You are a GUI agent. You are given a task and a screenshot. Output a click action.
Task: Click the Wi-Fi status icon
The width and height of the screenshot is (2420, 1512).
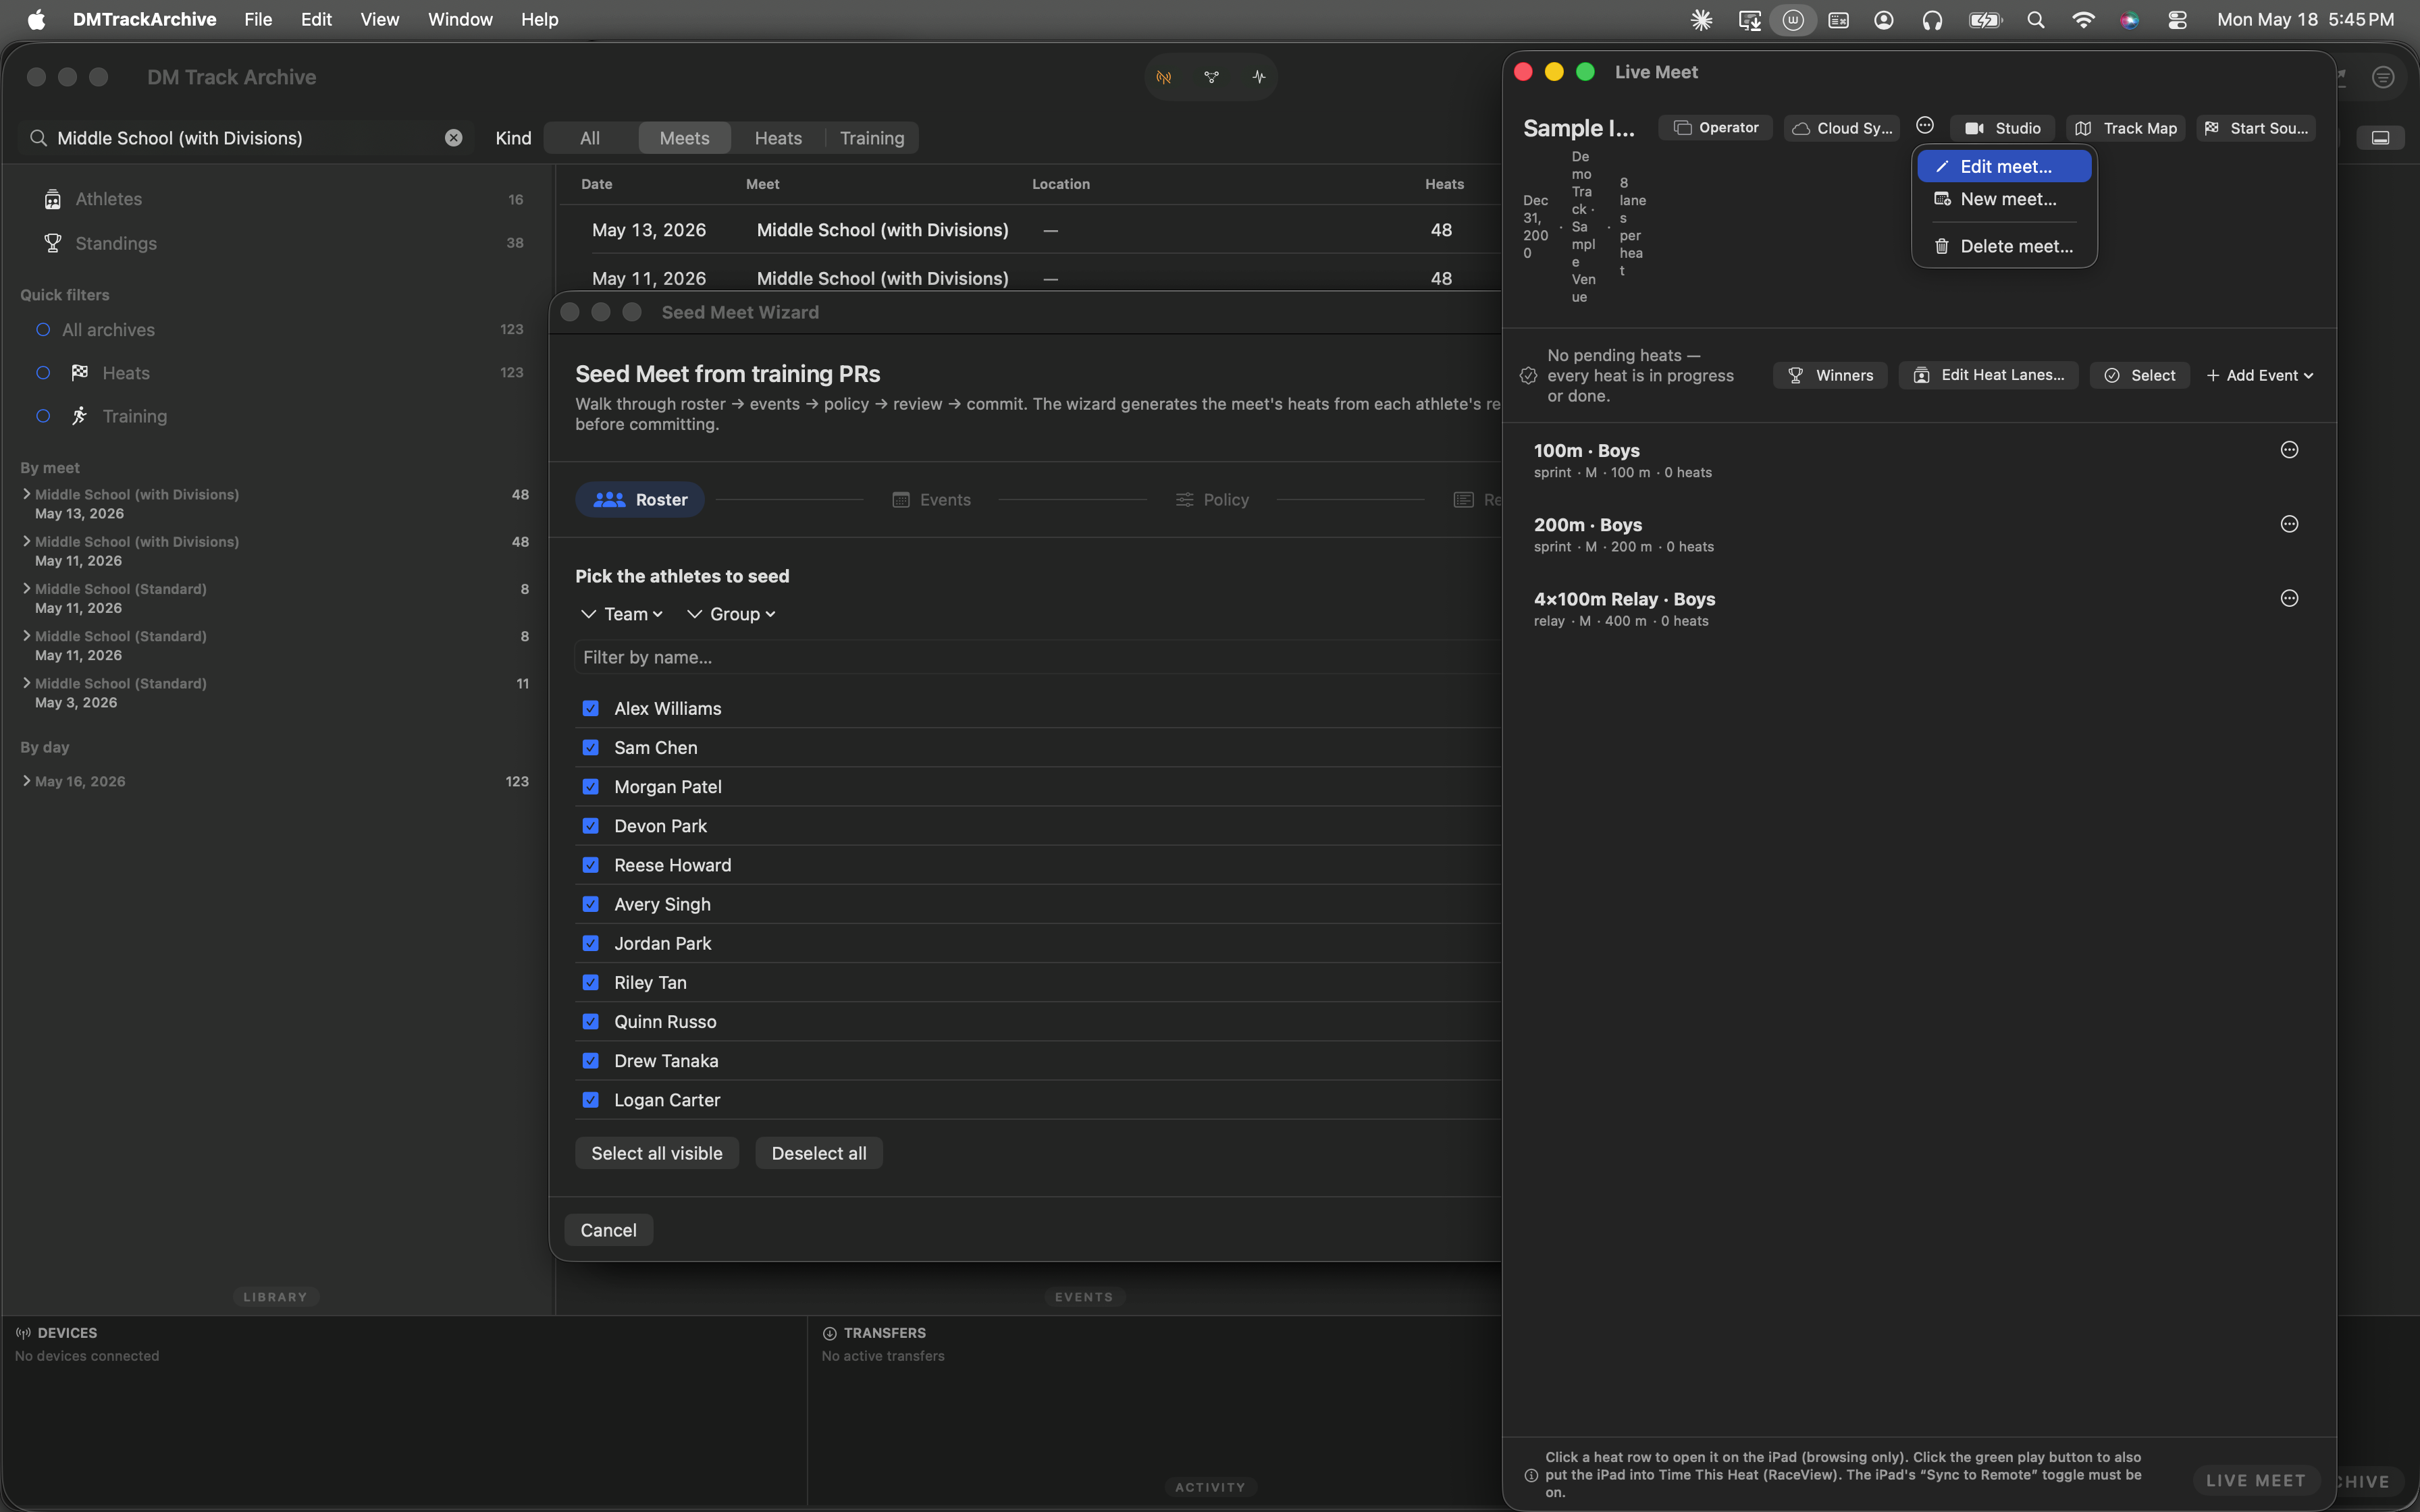point(2083,20)
